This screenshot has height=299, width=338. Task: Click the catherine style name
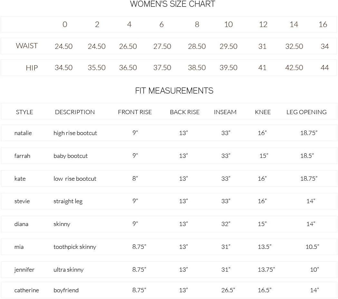(26, 290)
